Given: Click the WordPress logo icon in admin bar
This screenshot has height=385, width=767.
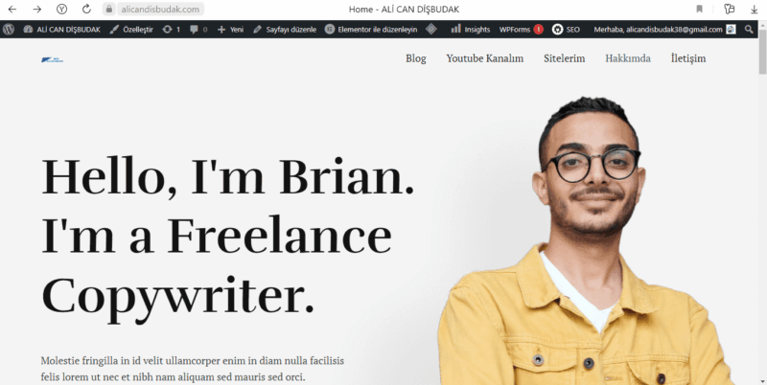Looking at the screenshot, I should (x=8, y=30).
